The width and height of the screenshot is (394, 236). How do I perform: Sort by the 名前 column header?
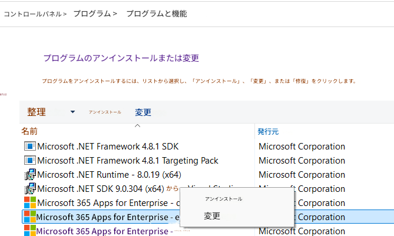(x=29, y=131)
